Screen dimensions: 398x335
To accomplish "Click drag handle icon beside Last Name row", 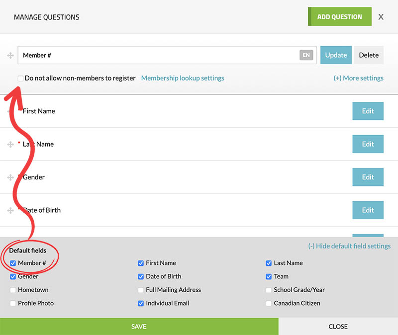I will click(10, 144).
